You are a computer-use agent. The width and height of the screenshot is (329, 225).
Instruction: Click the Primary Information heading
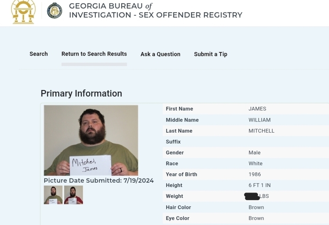click(81, 94)
